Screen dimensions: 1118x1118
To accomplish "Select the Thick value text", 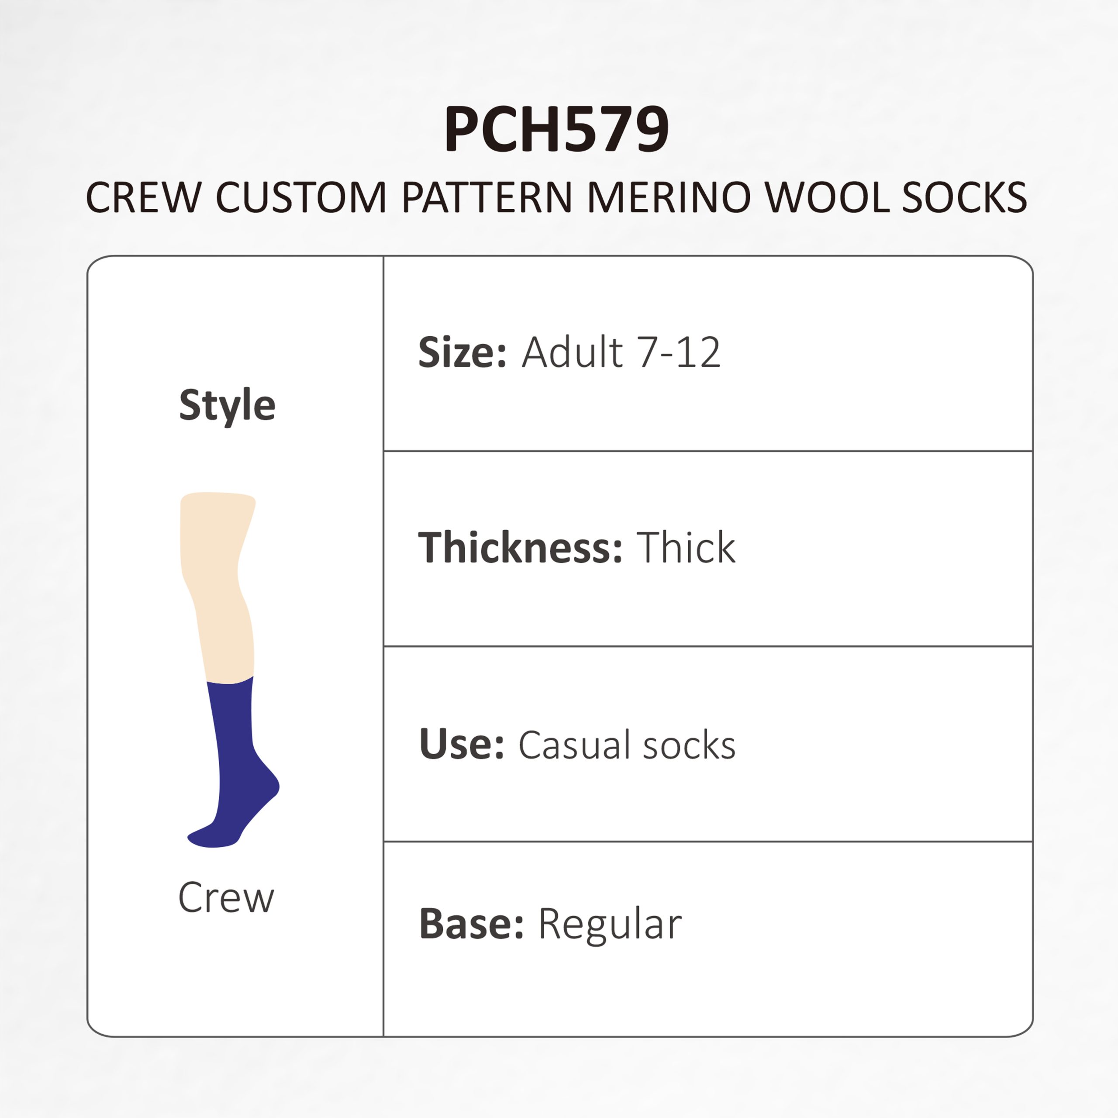I will click(x=686, y=547).
